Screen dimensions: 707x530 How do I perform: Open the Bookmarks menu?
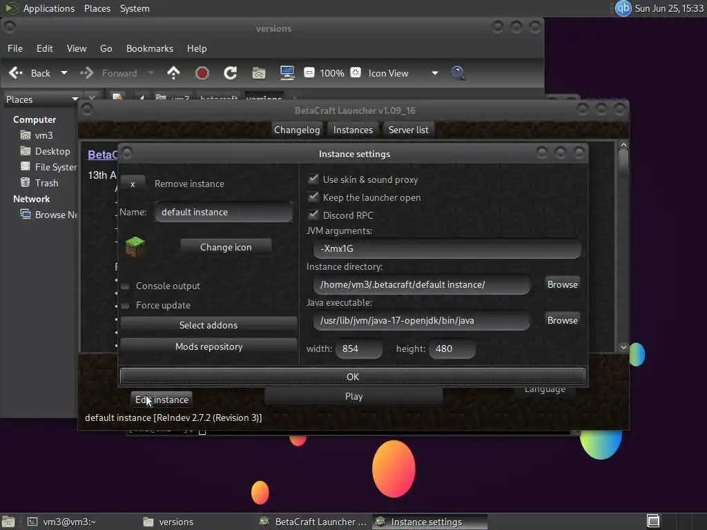click(150, 48)
